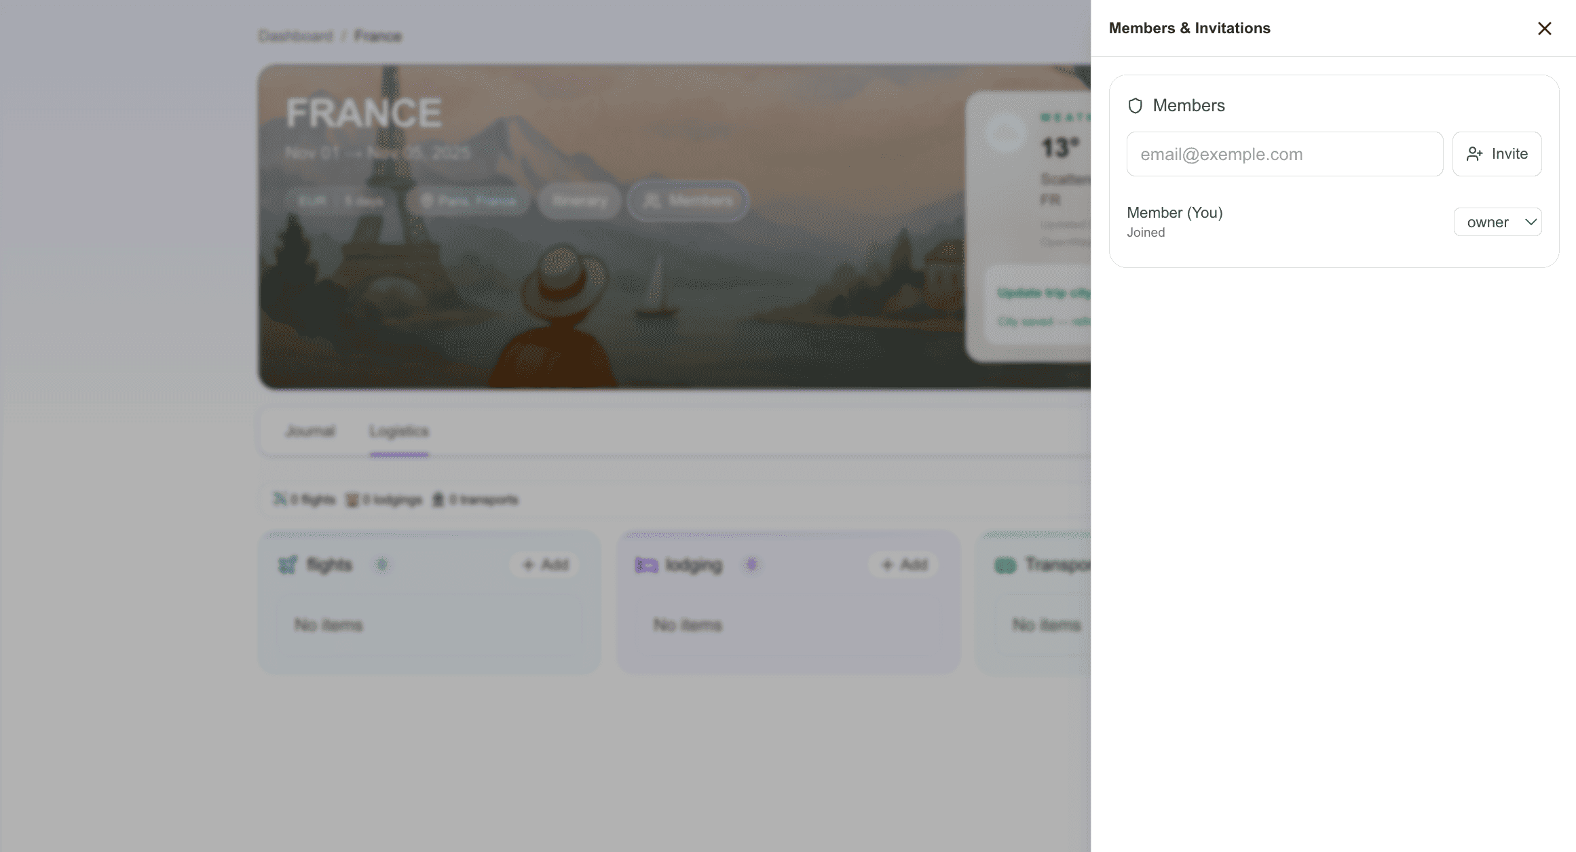Click the Paris, France location pill
The image size is (1576, 852).
(x=468, y=201)
